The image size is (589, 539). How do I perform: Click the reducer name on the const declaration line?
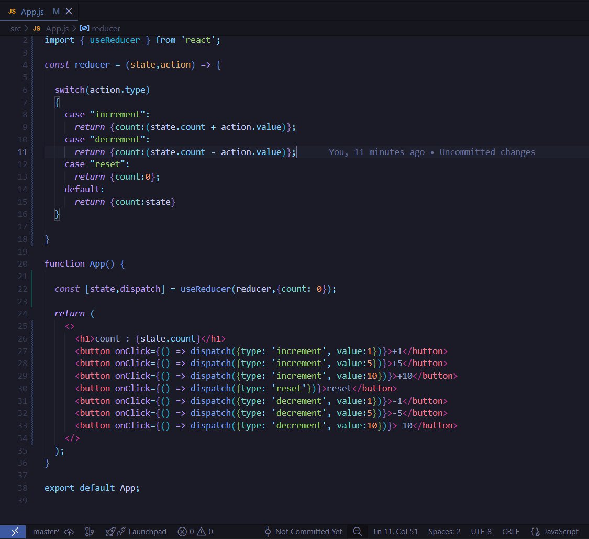(x=92, y=64)
